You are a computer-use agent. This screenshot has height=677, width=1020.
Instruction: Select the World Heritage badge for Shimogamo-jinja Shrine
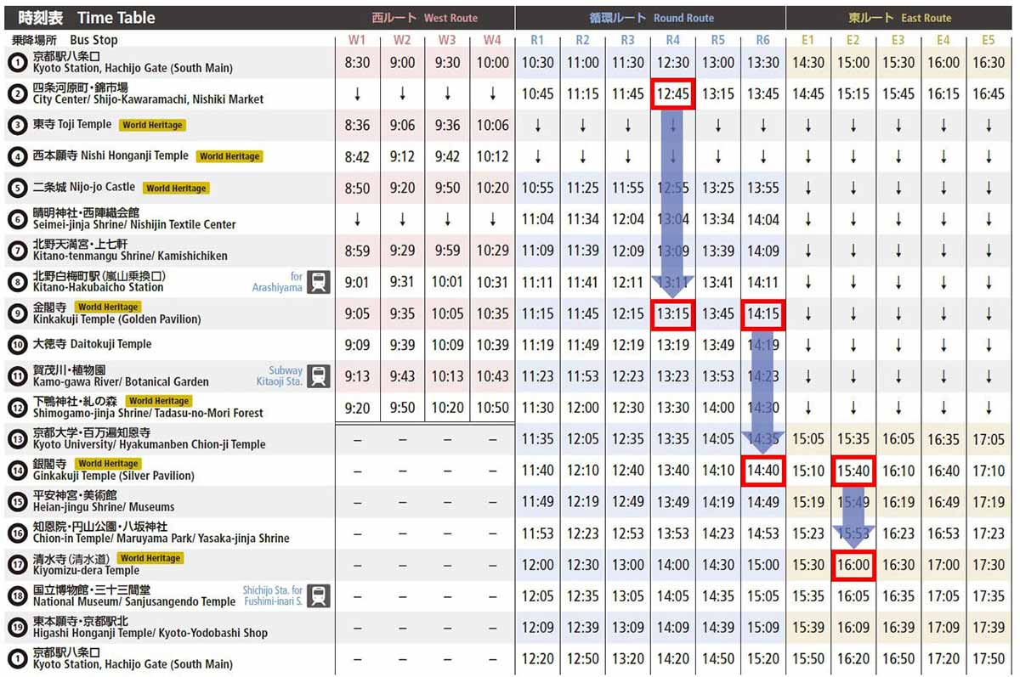[x=159, y=401]
